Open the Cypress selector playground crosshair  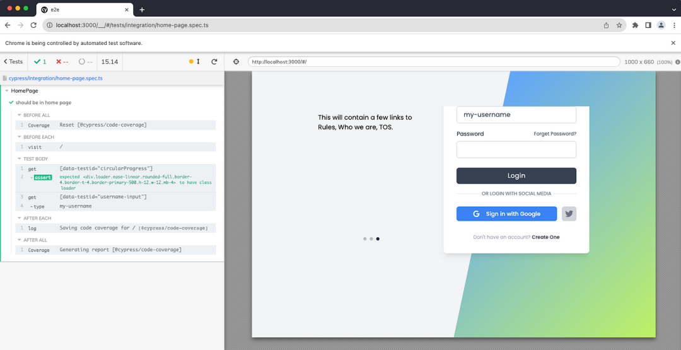[236, 62]
